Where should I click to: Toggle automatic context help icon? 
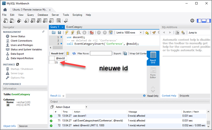tap(183, 33)
